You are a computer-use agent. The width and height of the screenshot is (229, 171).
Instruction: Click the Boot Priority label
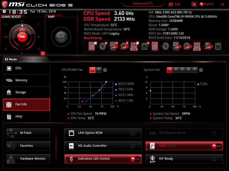tap(93, 38)
